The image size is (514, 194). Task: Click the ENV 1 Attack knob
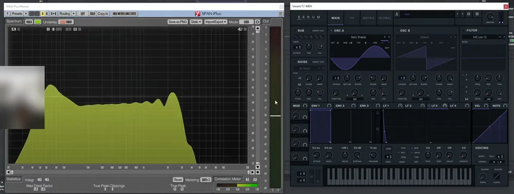point(316,155)
